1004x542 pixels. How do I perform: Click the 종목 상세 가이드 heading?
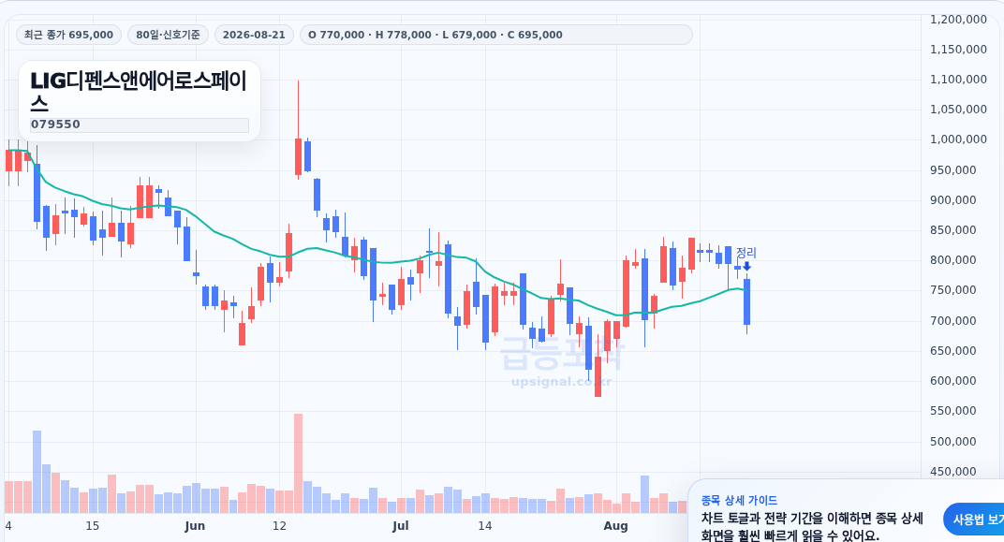[x=739, y=501]
